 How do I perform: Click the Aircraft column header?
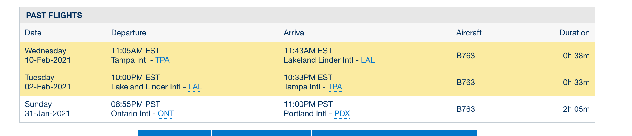469,33
